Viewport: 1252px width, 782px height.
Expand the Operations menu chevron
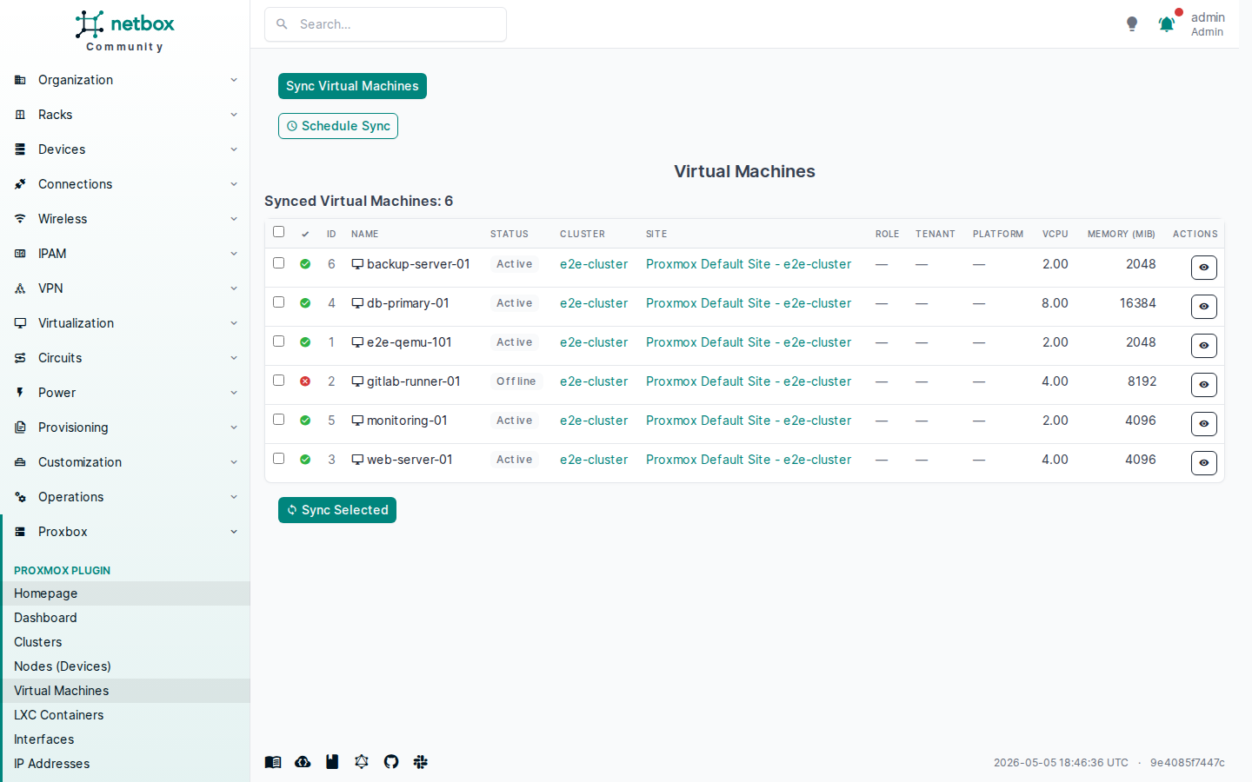click(233, 497)
